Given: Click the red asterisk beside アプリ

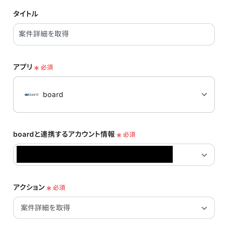Looking at the screenshot, I should 37,68.
